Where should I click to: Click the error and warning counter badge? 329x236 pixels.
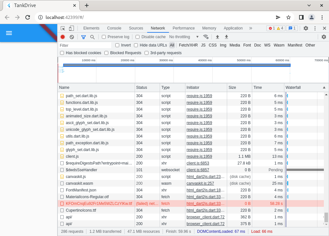click(x=276, y=28)
